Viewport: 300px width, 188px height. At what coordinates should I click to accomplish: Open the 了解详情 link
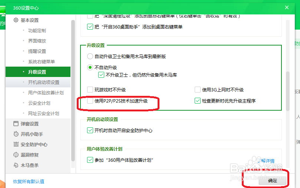[266, 161]
